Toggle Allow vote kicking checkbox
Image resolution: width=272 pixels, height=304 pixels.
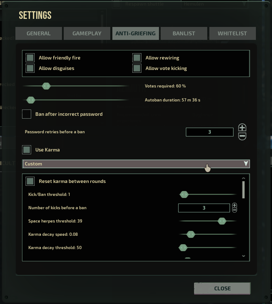137,68
